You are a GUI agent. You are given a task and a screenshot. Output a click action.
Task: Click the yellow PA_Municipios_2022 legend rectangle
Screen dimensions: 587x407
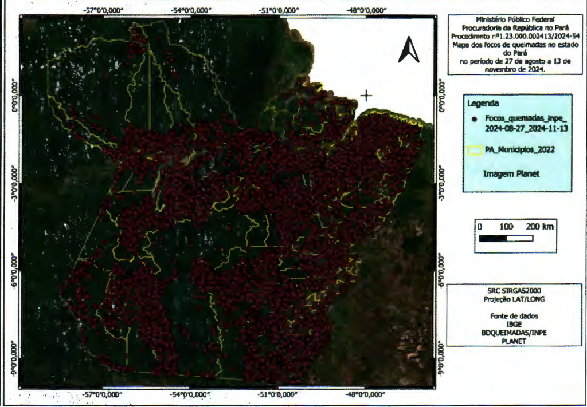tap(475, 149)
